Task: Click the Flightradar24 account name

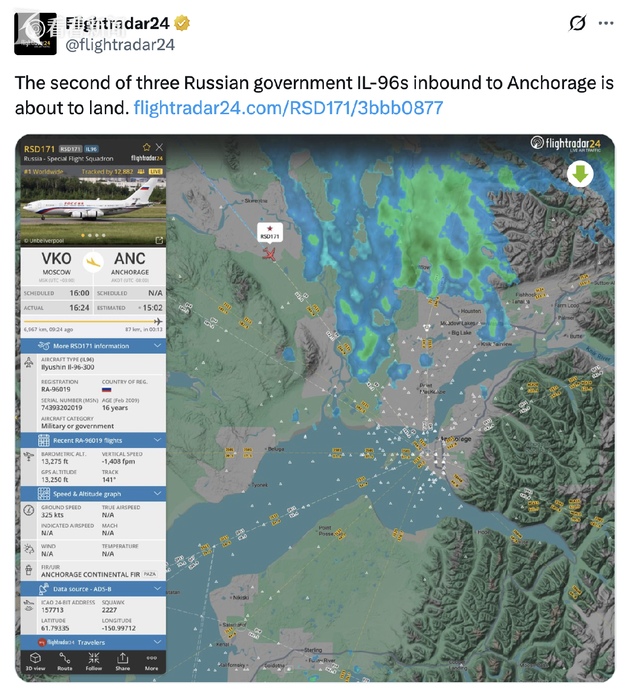Action: [x=117, y=23]
